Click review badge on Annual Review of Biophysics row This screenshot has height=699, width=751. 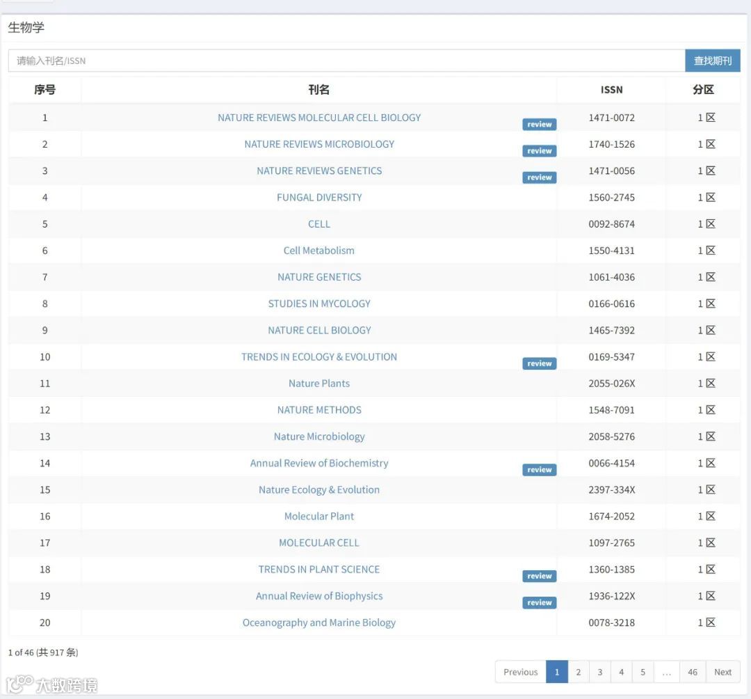(540, 603)
